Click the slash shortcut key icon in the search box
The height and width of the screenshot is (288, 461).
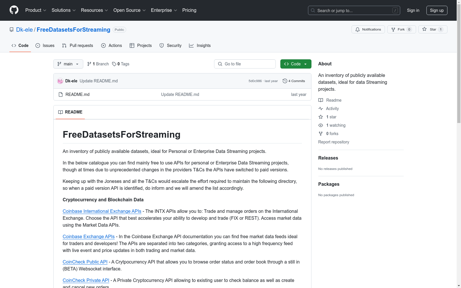[395, 10]
